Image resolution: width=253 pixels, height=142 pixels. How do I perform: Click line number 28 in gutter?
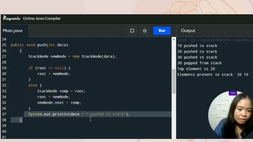[4, 62]
